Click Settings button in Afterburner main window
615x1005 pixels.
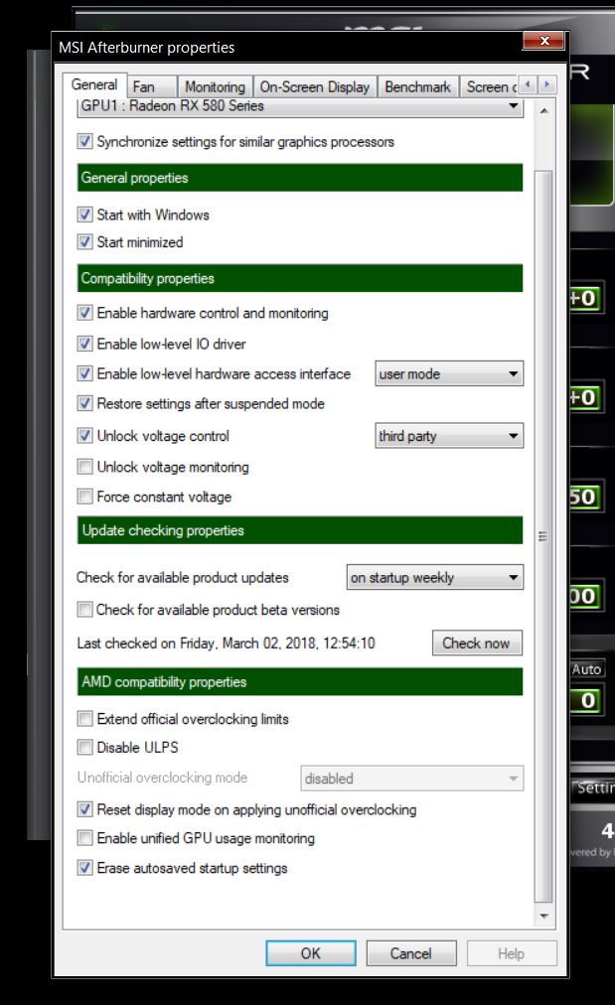[x=594, y=788]
